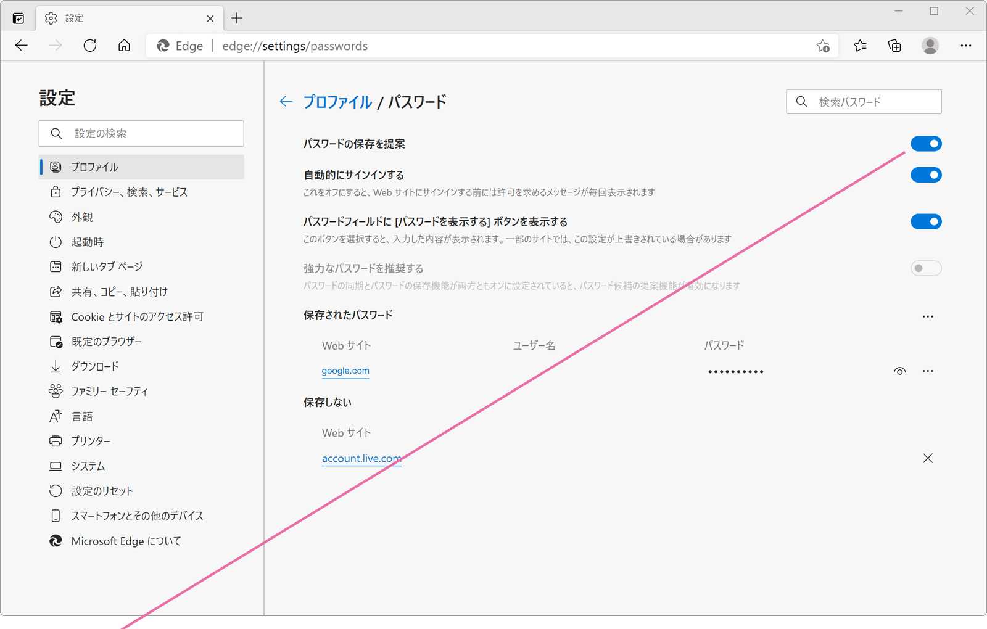This screenshot has height=629, width=987.
Task: Open a new tab with plus button
Action: click(237, 18)
